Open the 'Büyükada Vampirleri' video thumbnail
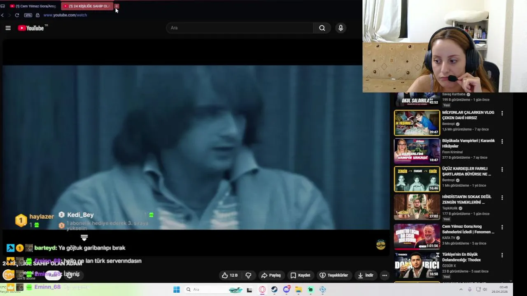 click(x=417, y=151)
